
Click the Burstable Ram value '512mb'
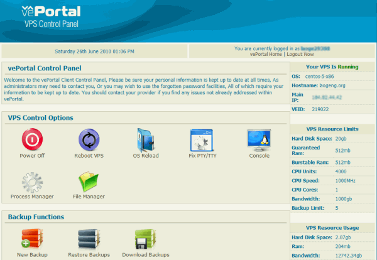pos(343,163)
